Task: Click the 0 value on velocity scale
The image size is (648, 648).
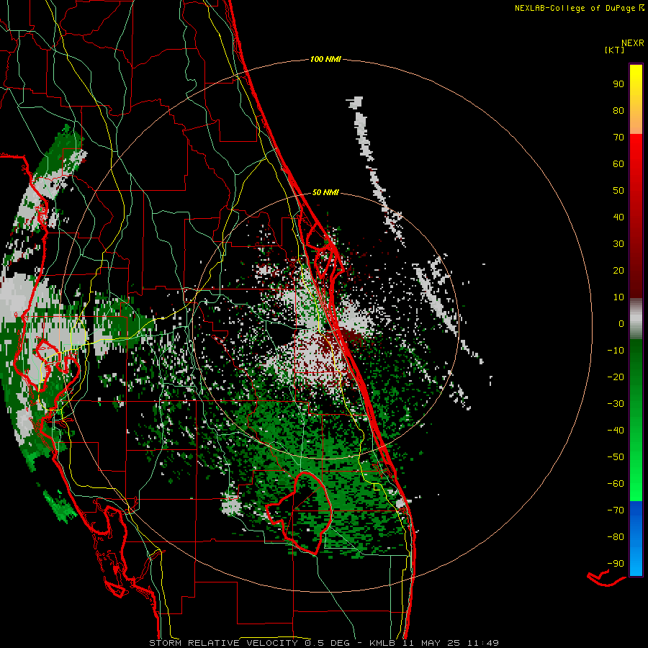Action: coord(621,323)
